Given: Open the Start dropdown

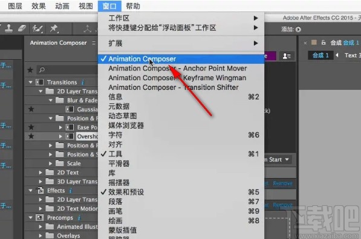Looking at the screenshot, I should click(x=278, y=159).
